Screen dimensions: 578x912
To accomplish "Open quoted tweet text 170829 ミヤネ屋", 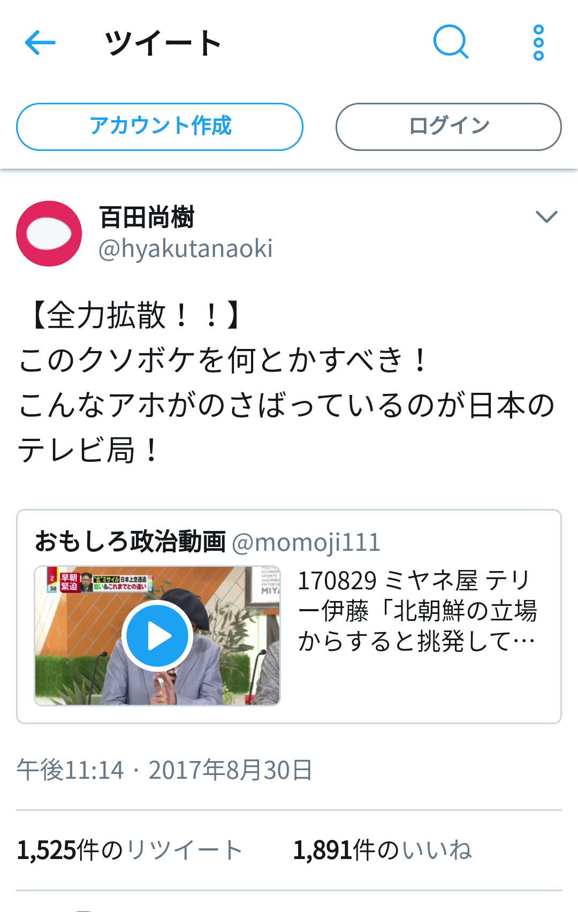I will (x=417, y=611).
